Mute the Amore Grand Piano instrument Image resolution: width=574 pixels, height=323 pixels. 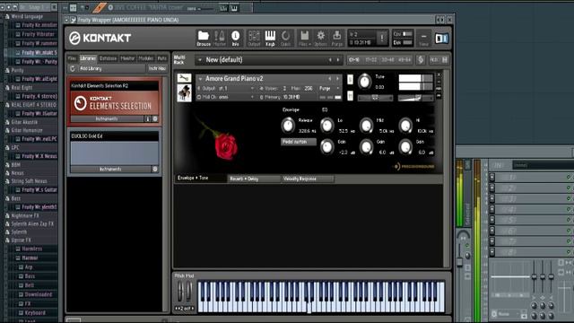coord(351,96)
